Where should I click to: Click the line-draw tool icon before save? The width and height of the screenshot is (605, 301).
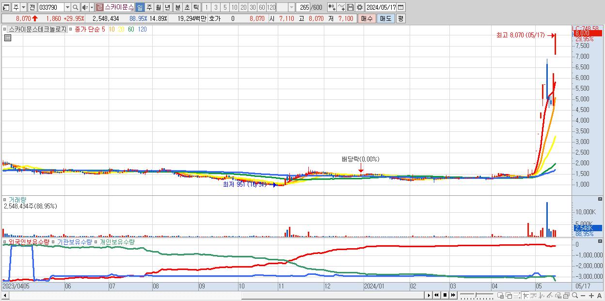[341, 7]
